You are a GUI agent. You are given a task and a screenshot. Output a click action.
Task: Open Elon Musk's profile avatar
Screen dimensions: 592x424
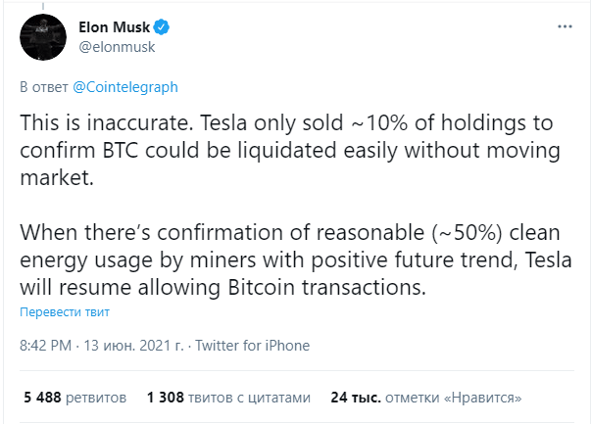click(43, 37)
